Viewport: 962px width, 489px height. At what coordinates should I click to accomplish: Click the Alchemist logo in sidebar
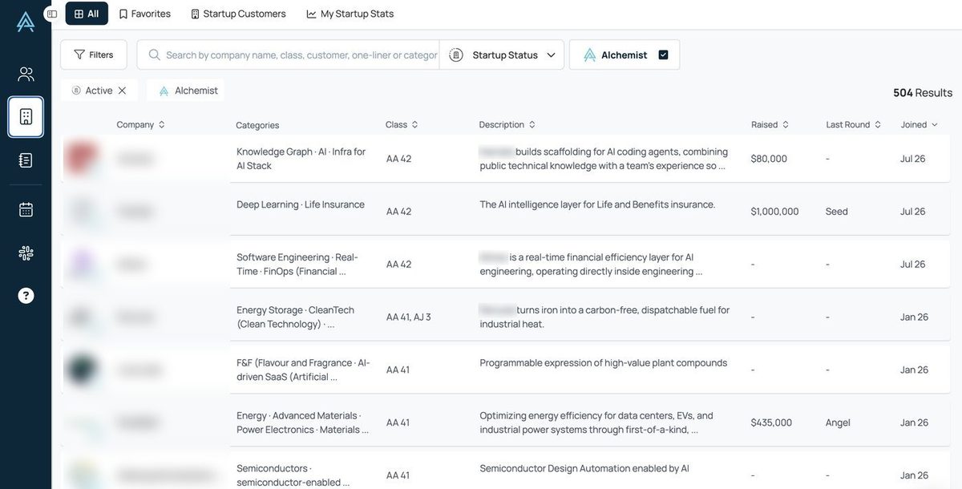26,22
